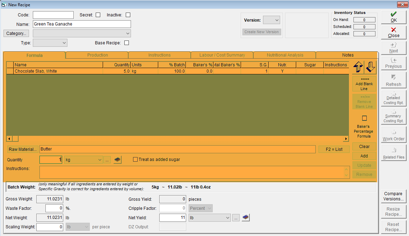Viewport: 409px width, 236px height.
Task: Click the recipe Code input field
Action: (53, 15)
